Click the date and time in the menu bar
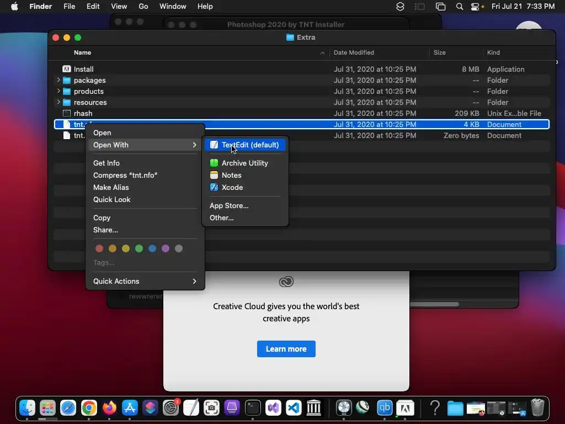Viewport: 565px width, 424px height. [x=523, y=7]
